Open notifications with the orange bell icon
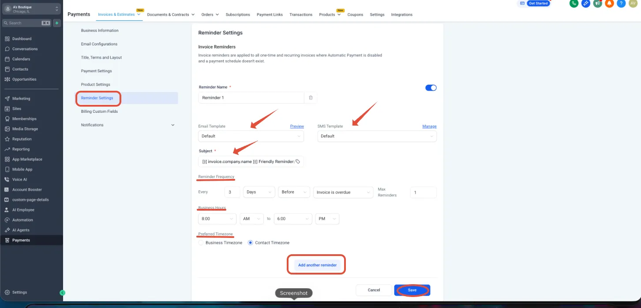This screenshot has height=308, width=641. pyautogui.click(x=609, y=3)
